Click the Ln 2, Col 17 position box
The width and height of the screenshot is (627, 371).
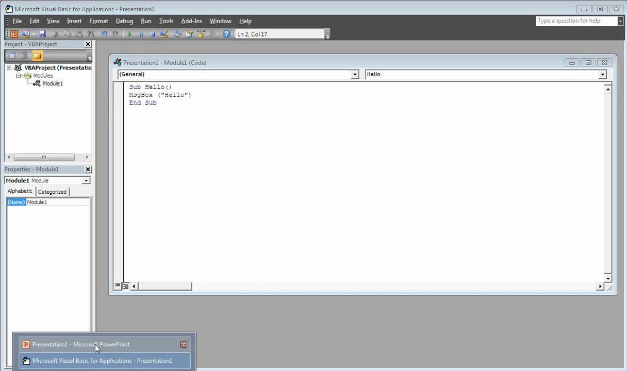coord(279,34)
